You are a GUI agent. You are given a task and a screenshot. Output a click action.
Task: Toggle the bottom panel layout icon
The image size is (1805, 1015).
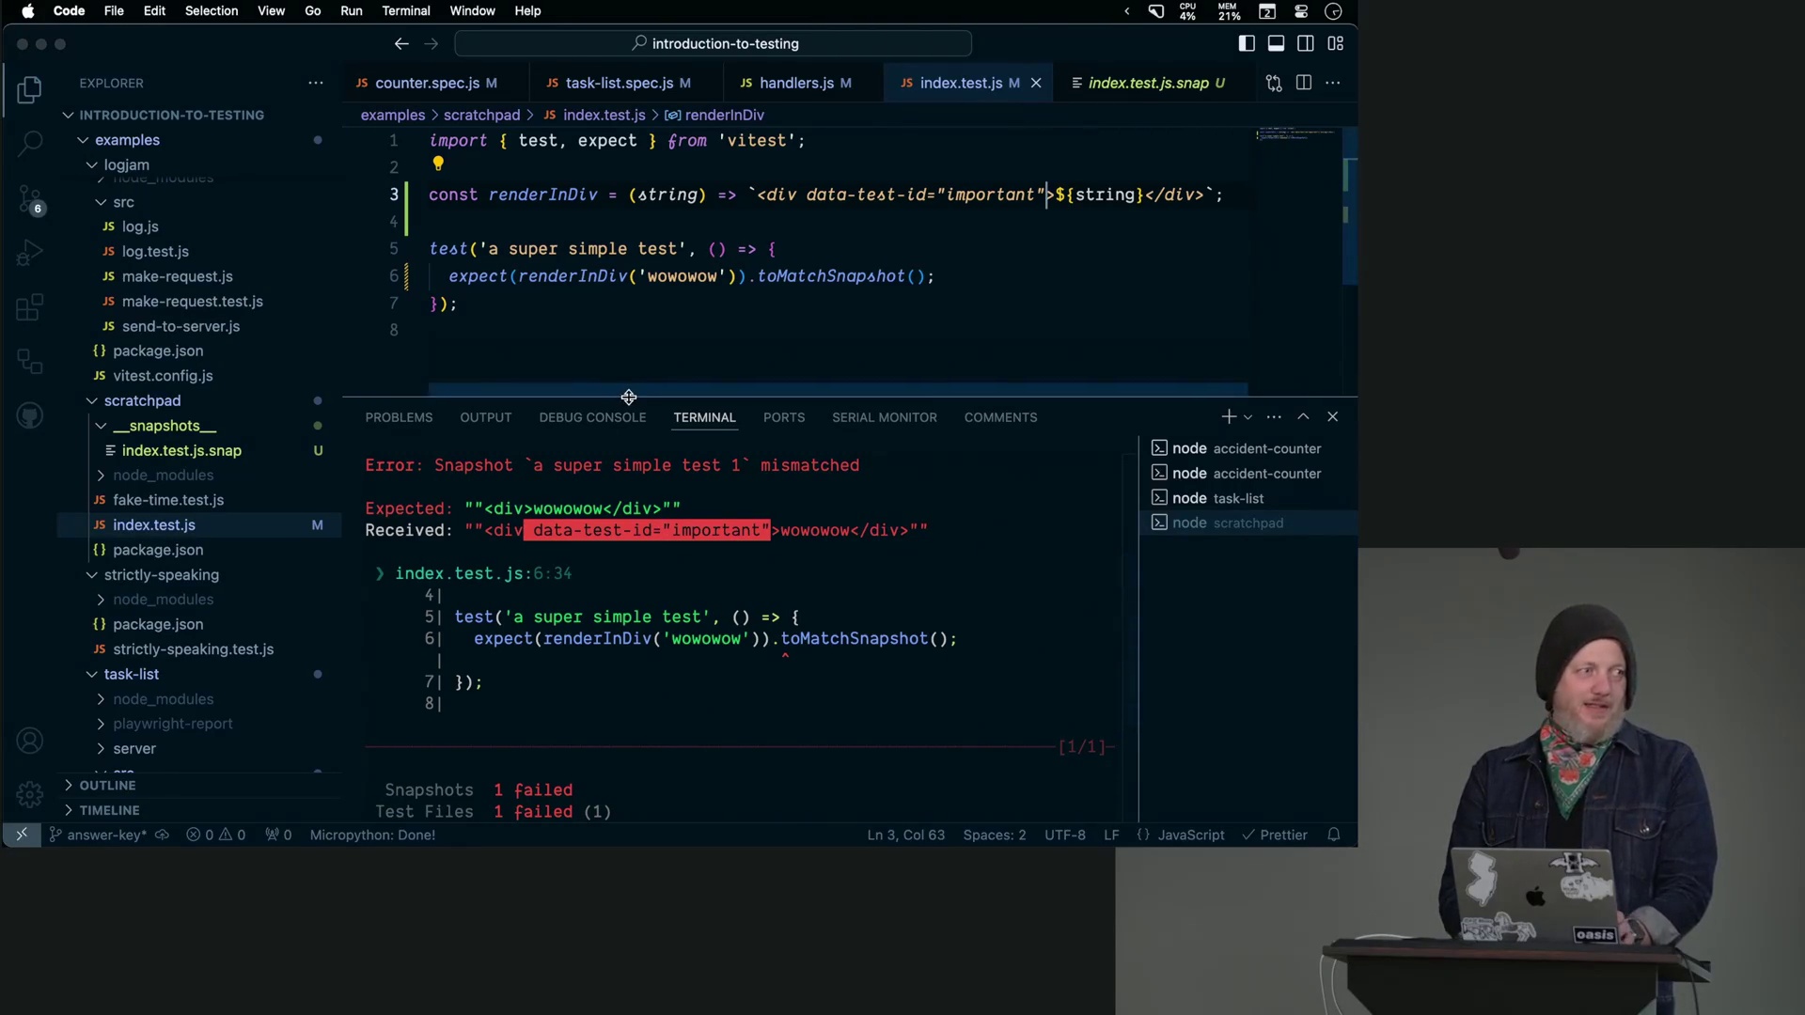[x=1276, y=43]
